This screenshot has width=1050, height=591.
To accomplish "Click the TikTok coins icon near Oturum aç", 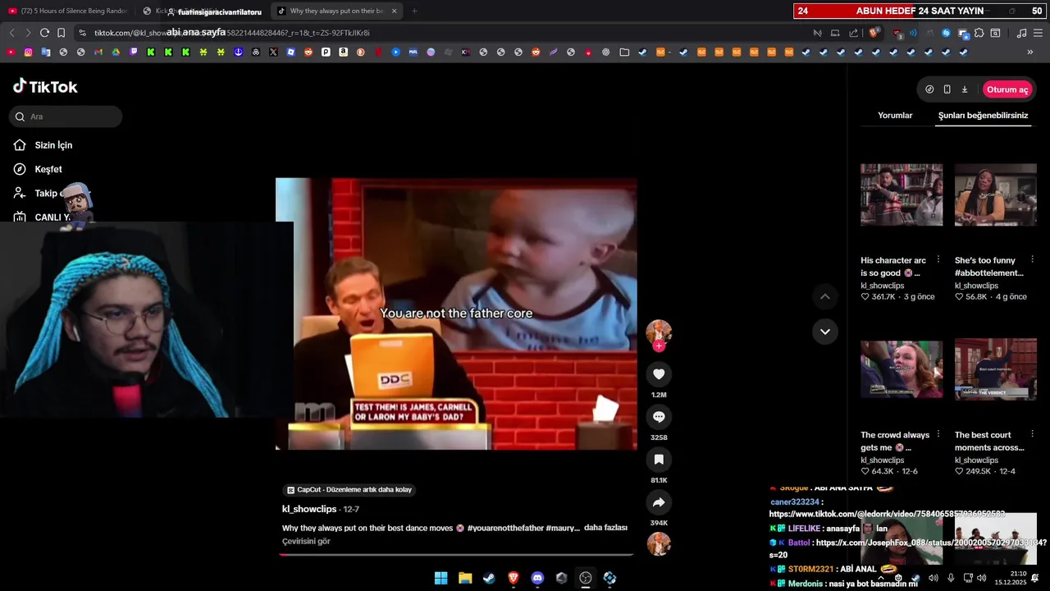I will point(929,89).
